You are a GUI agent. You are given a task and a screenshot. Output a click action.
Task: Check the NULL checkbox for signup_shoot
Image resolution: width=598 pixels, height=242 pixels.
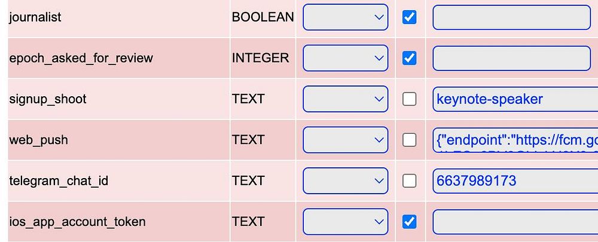(410, 99)
